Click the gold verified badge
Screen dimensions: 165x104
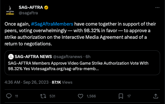(x=46, y=7)
